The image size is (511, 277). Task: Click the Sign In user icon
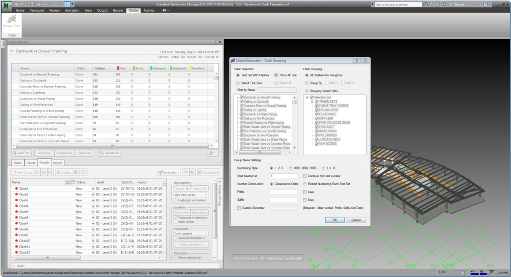[451, 4]
